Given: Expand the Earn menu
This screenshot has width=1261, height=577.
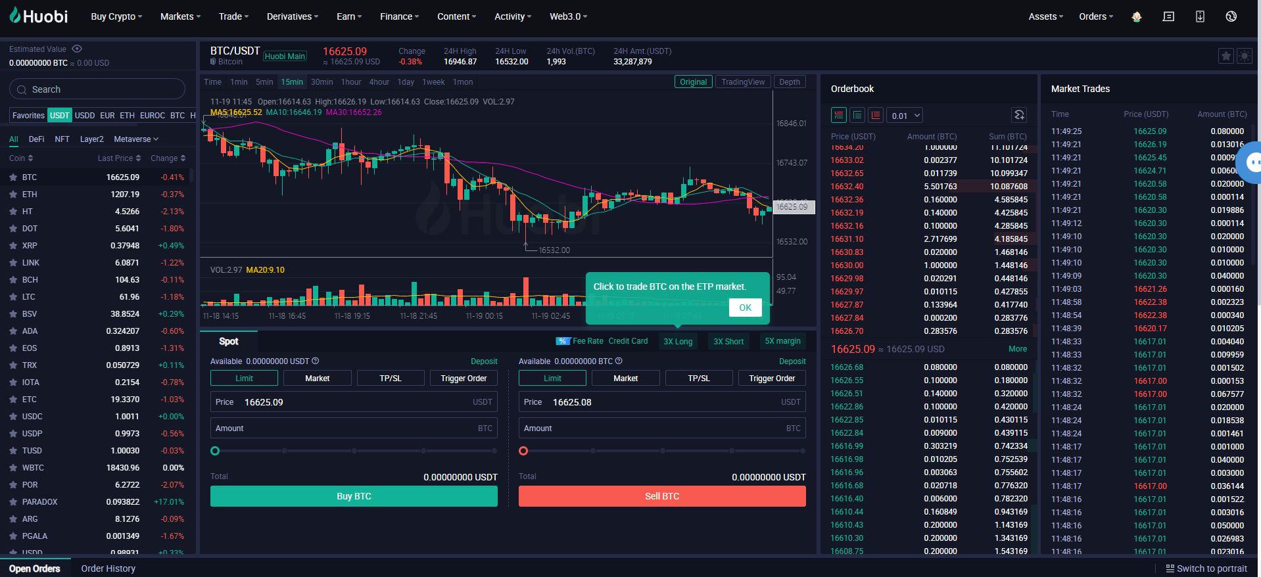Looking at the screenshot, I should click(349, 16).
